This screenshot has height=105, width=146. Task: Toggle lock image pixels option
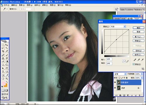pyautogui.click(x=122, y=78)
